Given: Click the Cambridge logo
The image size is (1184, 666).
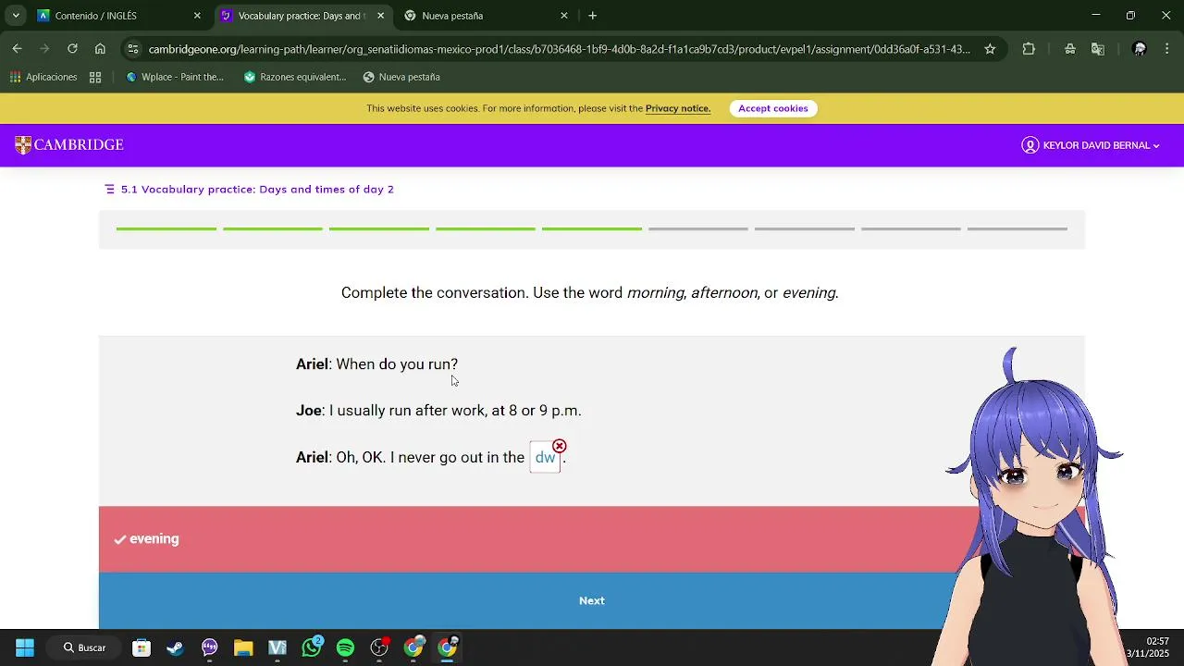Looking at the screenshot, I should (69, 145).
